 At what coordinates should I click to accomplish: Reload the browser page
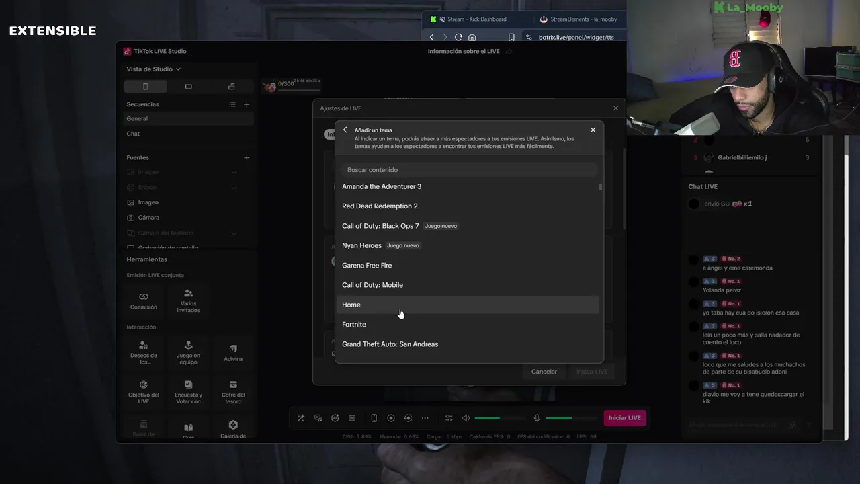pos(458,38)
